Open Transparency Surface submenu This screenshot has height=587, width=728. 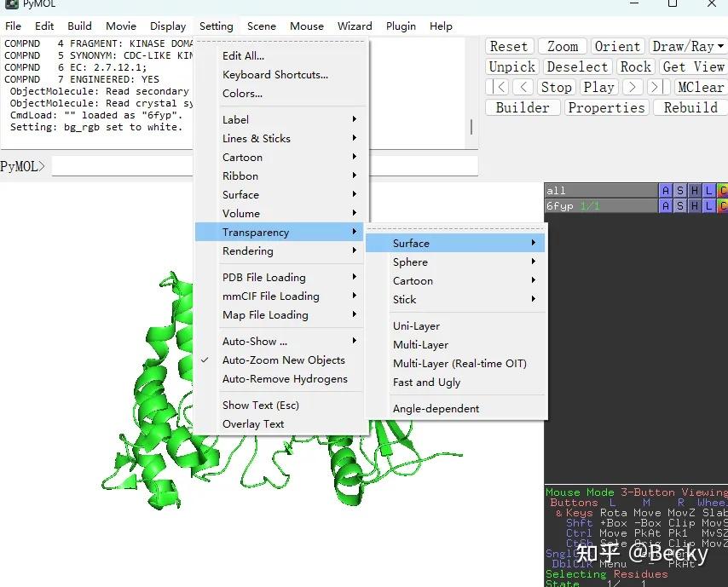[x=455, y=243]
